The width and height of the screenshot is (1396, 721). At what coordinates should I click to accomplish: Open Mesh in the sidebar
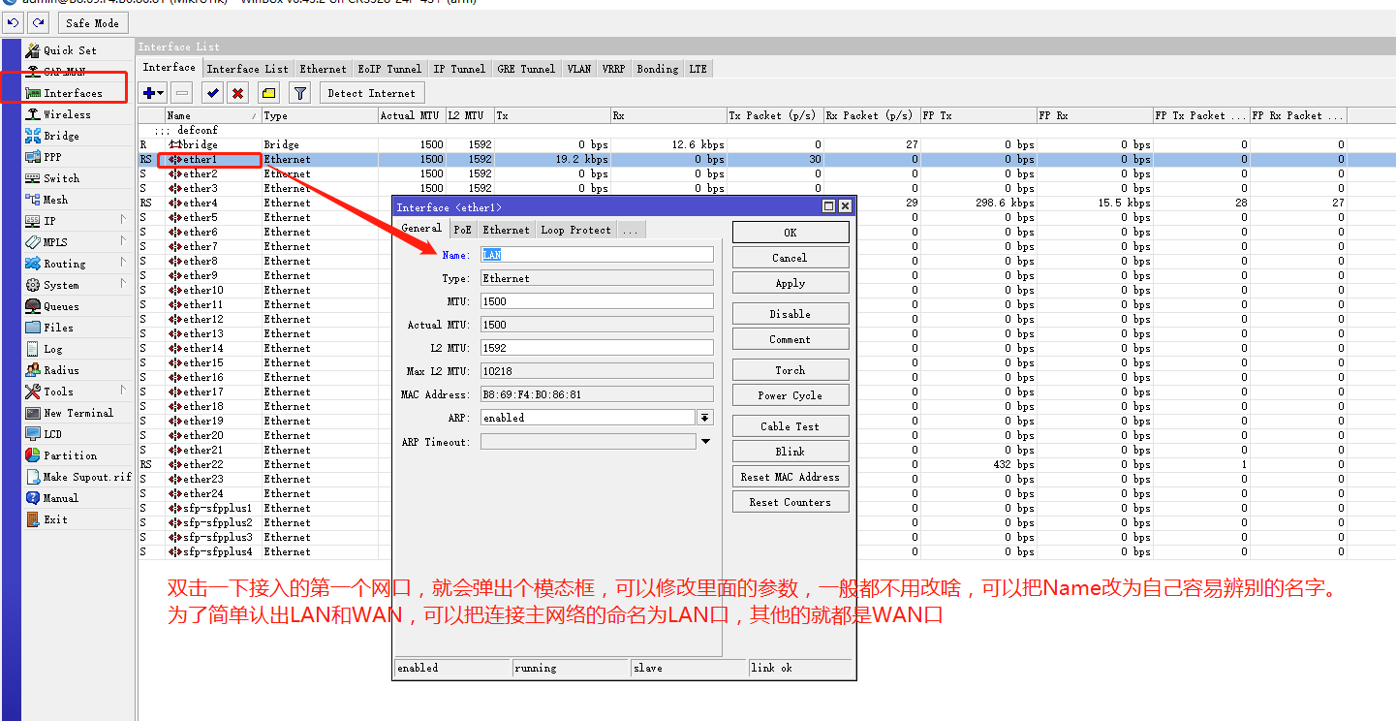pyautogui.click(x=55, y=200)
